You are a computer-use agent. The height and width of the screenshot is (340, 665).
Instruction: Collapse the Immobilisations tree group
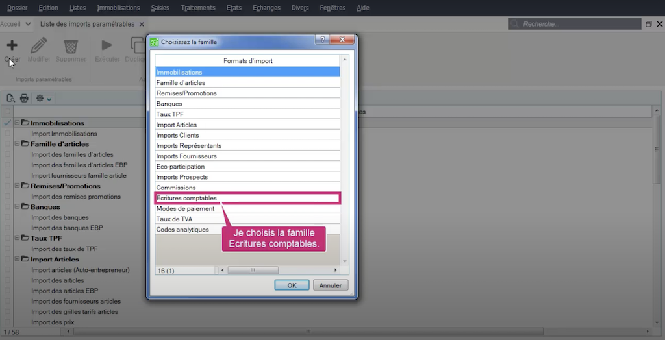(18, 123)
